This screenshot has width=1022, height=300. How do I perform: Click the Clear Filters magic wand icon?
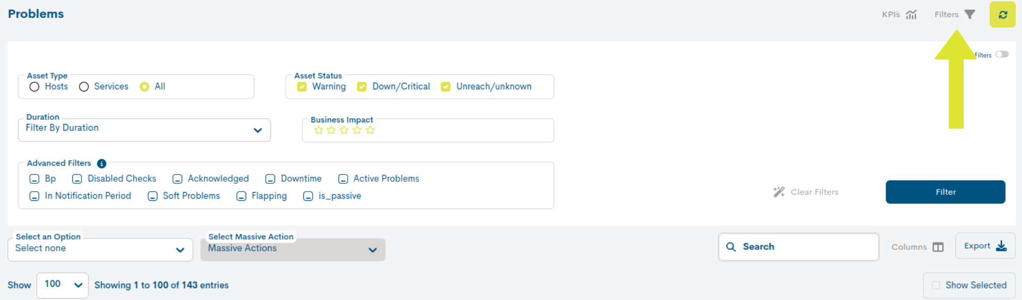click(778, 192)
